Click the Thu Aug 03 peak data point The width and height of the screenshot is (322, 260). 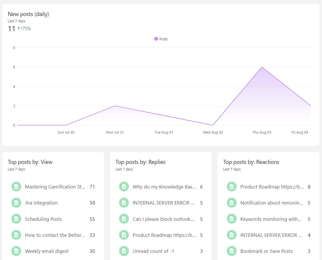coord(262,67)
